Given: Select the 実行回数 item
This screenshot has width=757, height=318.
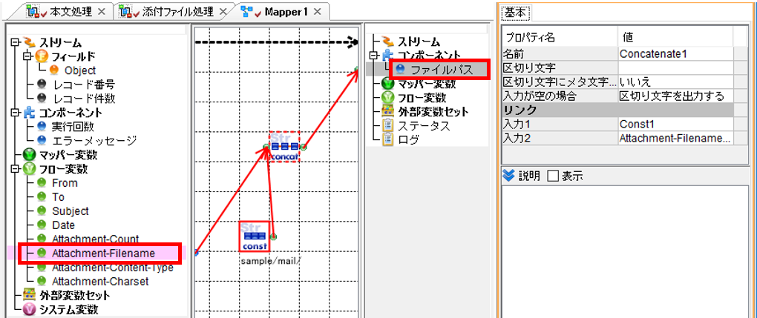Looking at the screenshot, I should [x=73, y=127].
